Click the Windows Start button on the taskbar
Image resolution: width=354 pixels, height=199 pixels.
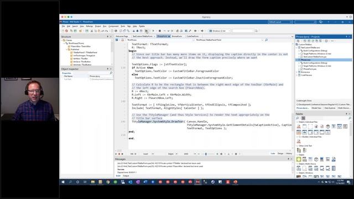pos(63,182)
